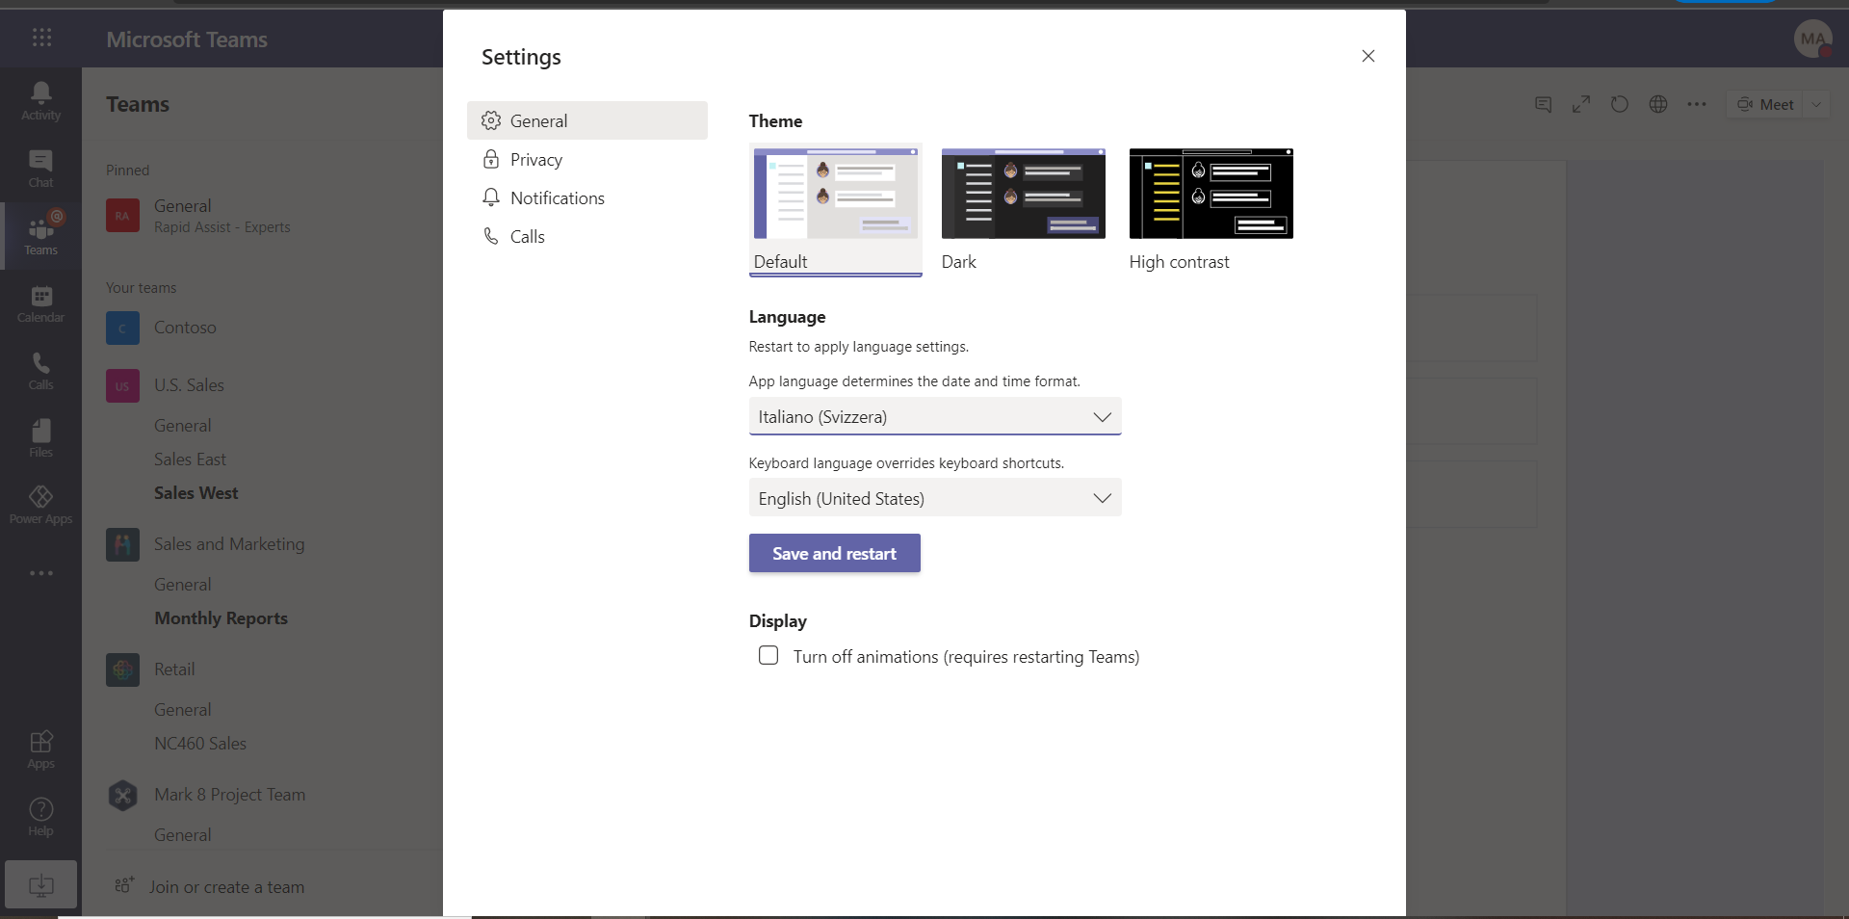Open Activity in the left rail

coord(40,101)
